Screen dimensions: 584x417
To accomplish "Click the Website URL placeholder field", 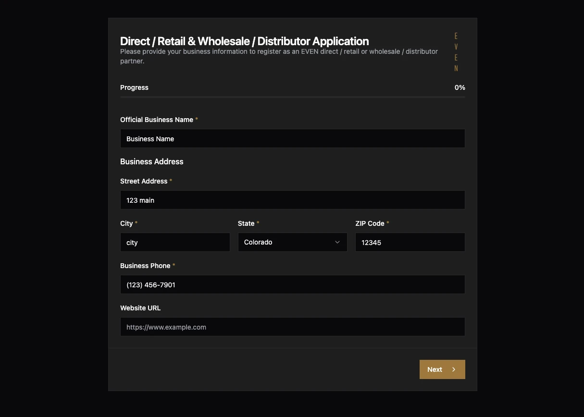I will [292, 327].
